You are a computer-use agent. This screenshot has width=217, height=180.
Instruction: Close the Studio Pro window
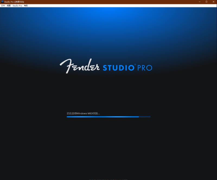click(x=213, y=2)
